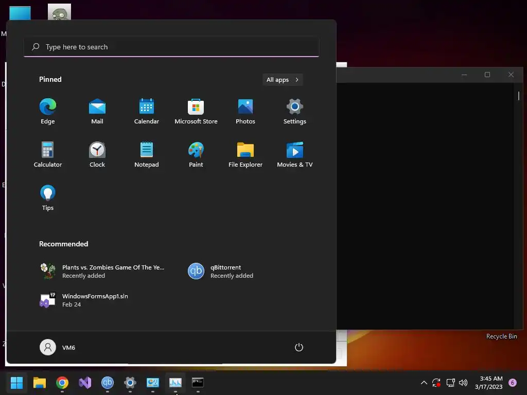
Task: Open the Calendar app
Action: click(x=147, y=112)
